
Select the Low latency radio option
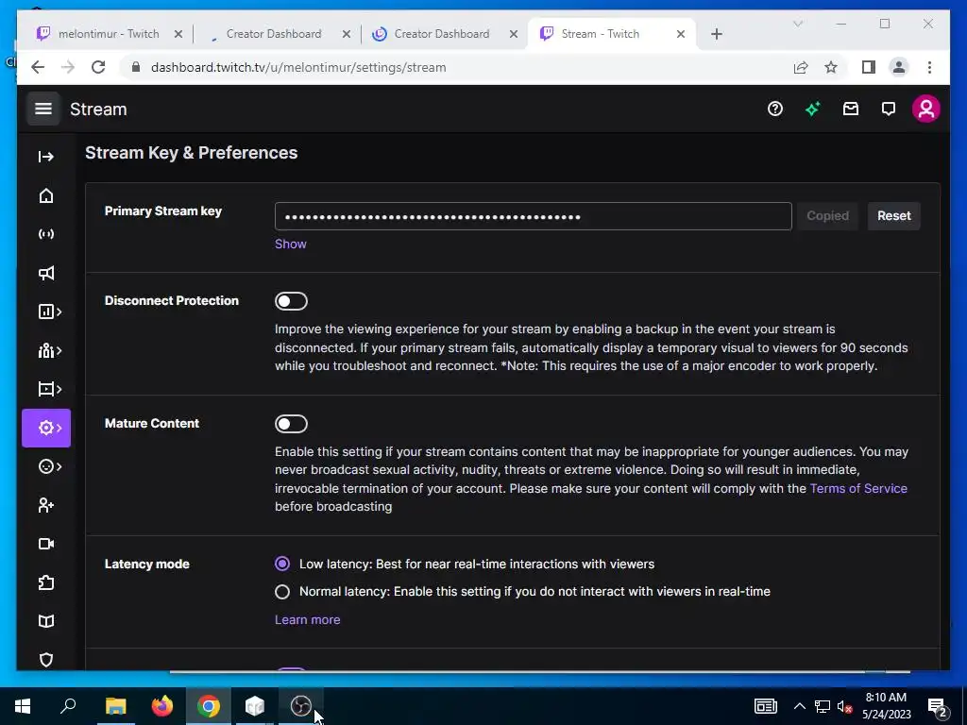coord(281,564)
